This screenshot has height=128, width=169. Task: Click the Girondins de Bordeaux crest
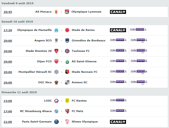(x=67, y=41)
